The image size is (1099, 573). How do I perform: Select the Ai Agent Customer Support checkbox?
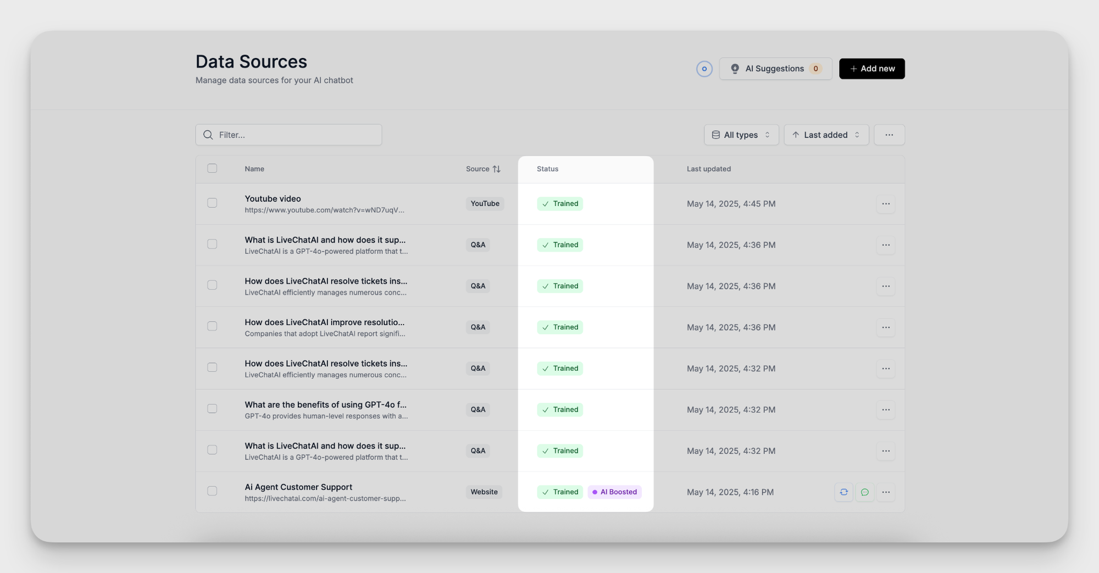click(x=212, y=491)
